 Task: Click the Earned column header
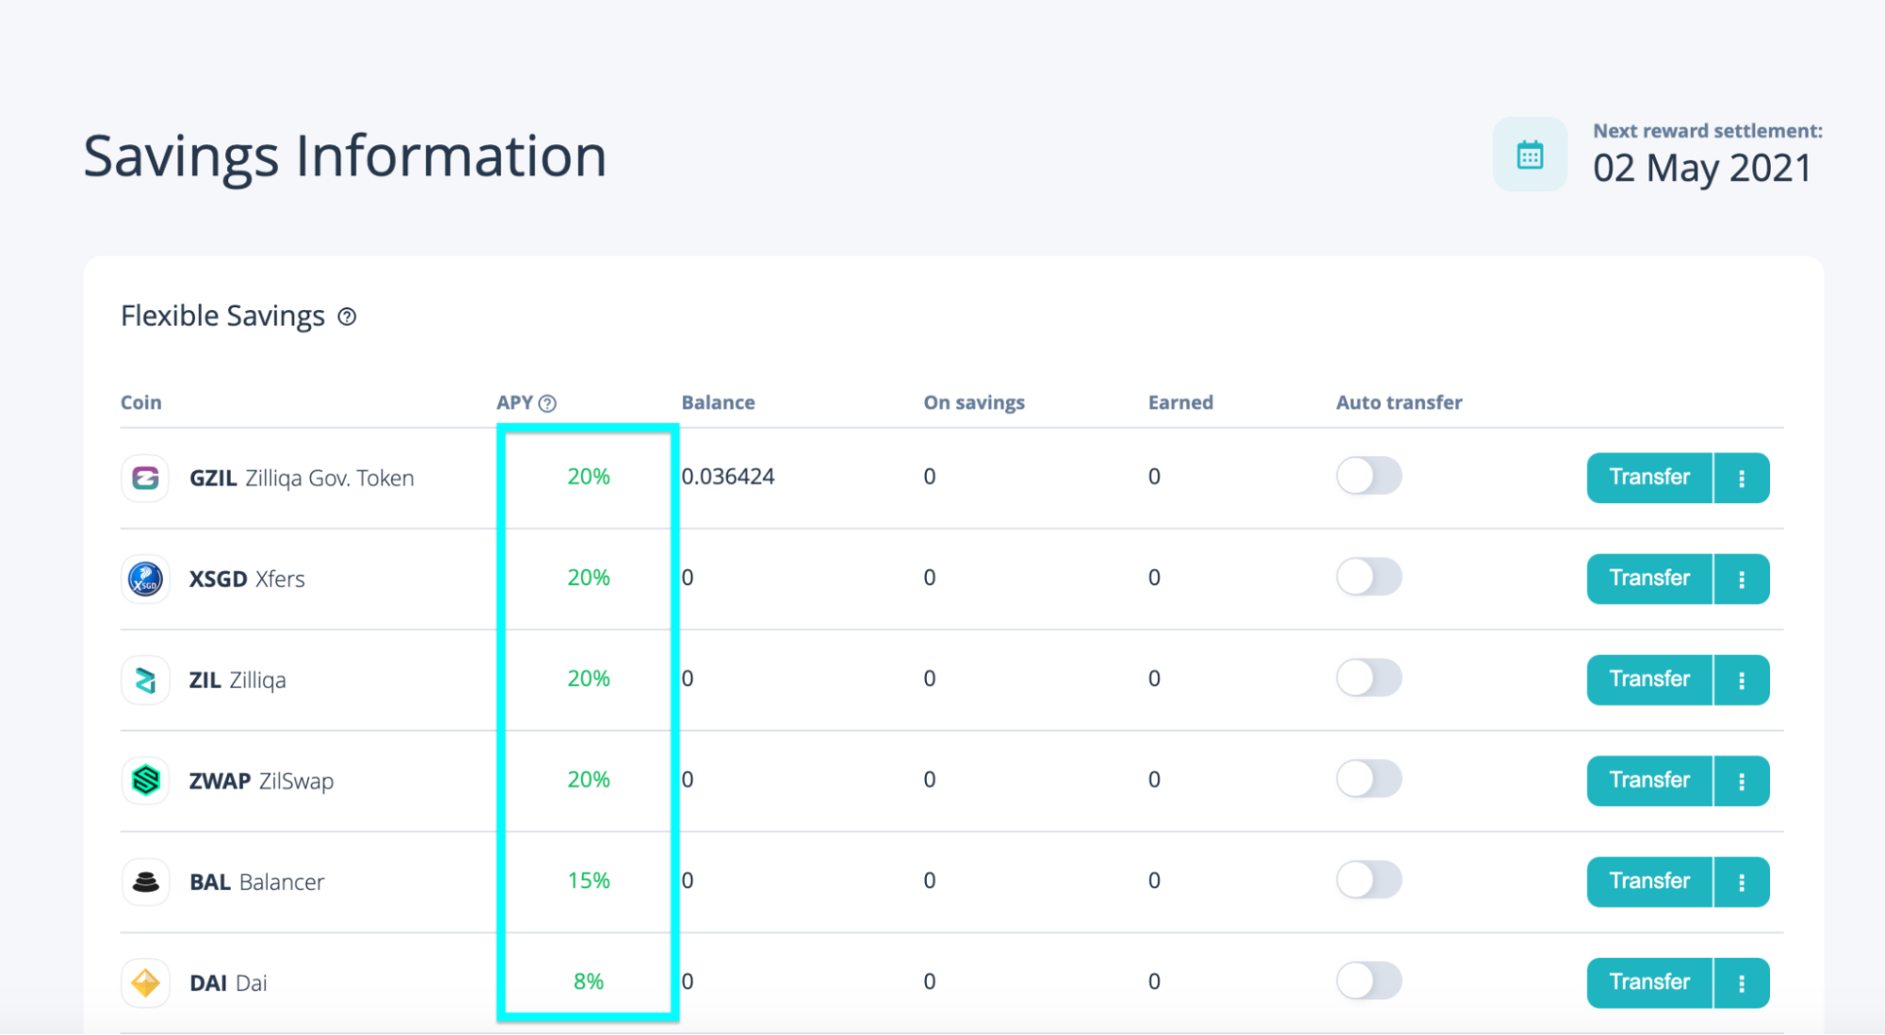click(1181, 402)
